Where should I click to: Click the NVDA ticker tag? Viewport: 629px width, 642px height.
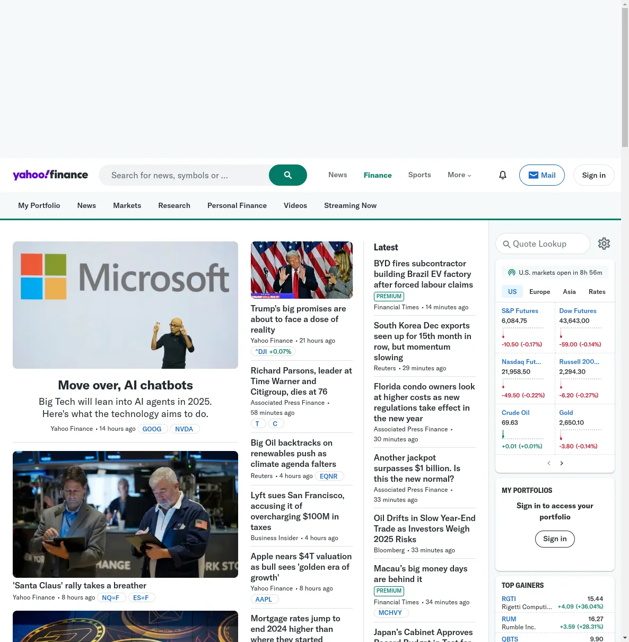185,429
